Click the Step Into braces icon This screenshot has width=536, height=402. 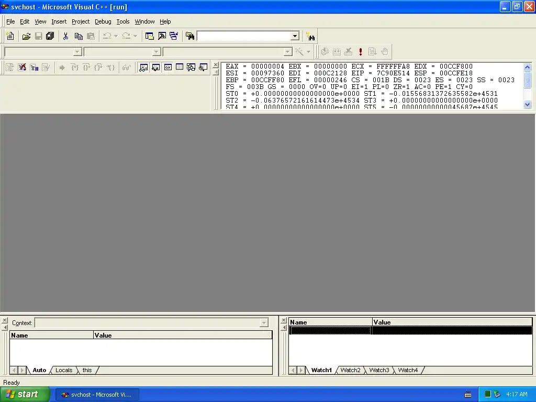(74, 68)
